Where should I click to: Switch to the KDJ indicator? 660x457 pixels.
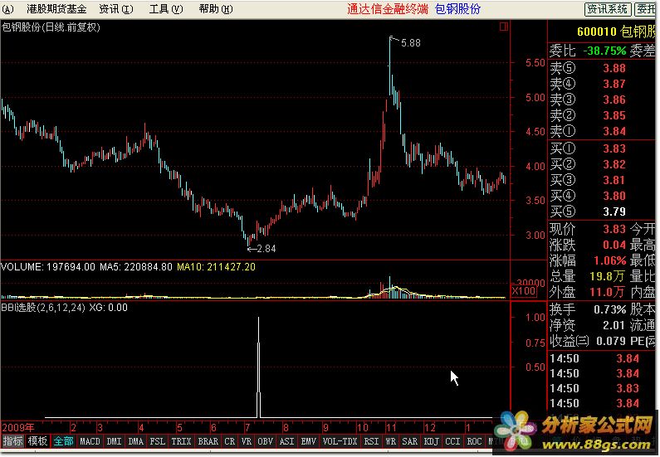pyautogui.click(x=432, y=441)
